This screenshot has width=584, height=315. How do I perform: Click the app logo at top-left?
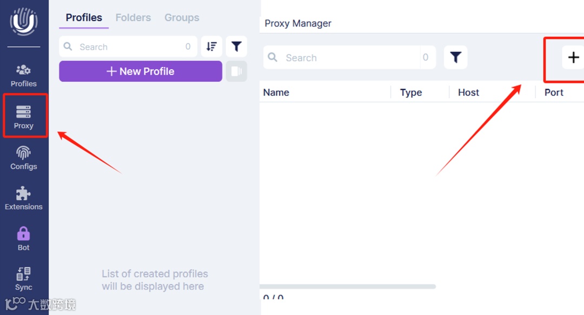point(24,22)
